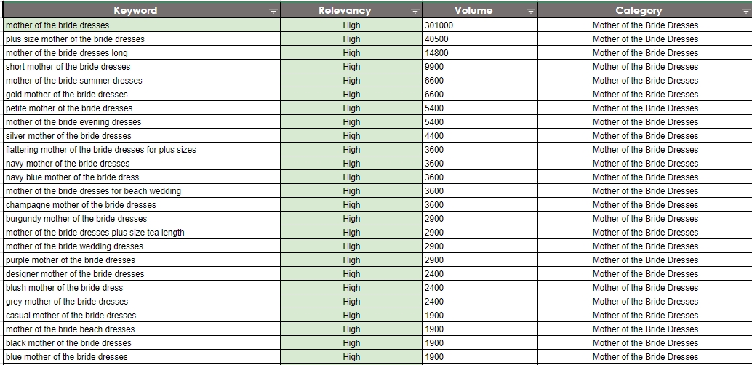752x365 pixels.
Task: Open the Volume column filter dropdown
Action: (x=530, y=11)
